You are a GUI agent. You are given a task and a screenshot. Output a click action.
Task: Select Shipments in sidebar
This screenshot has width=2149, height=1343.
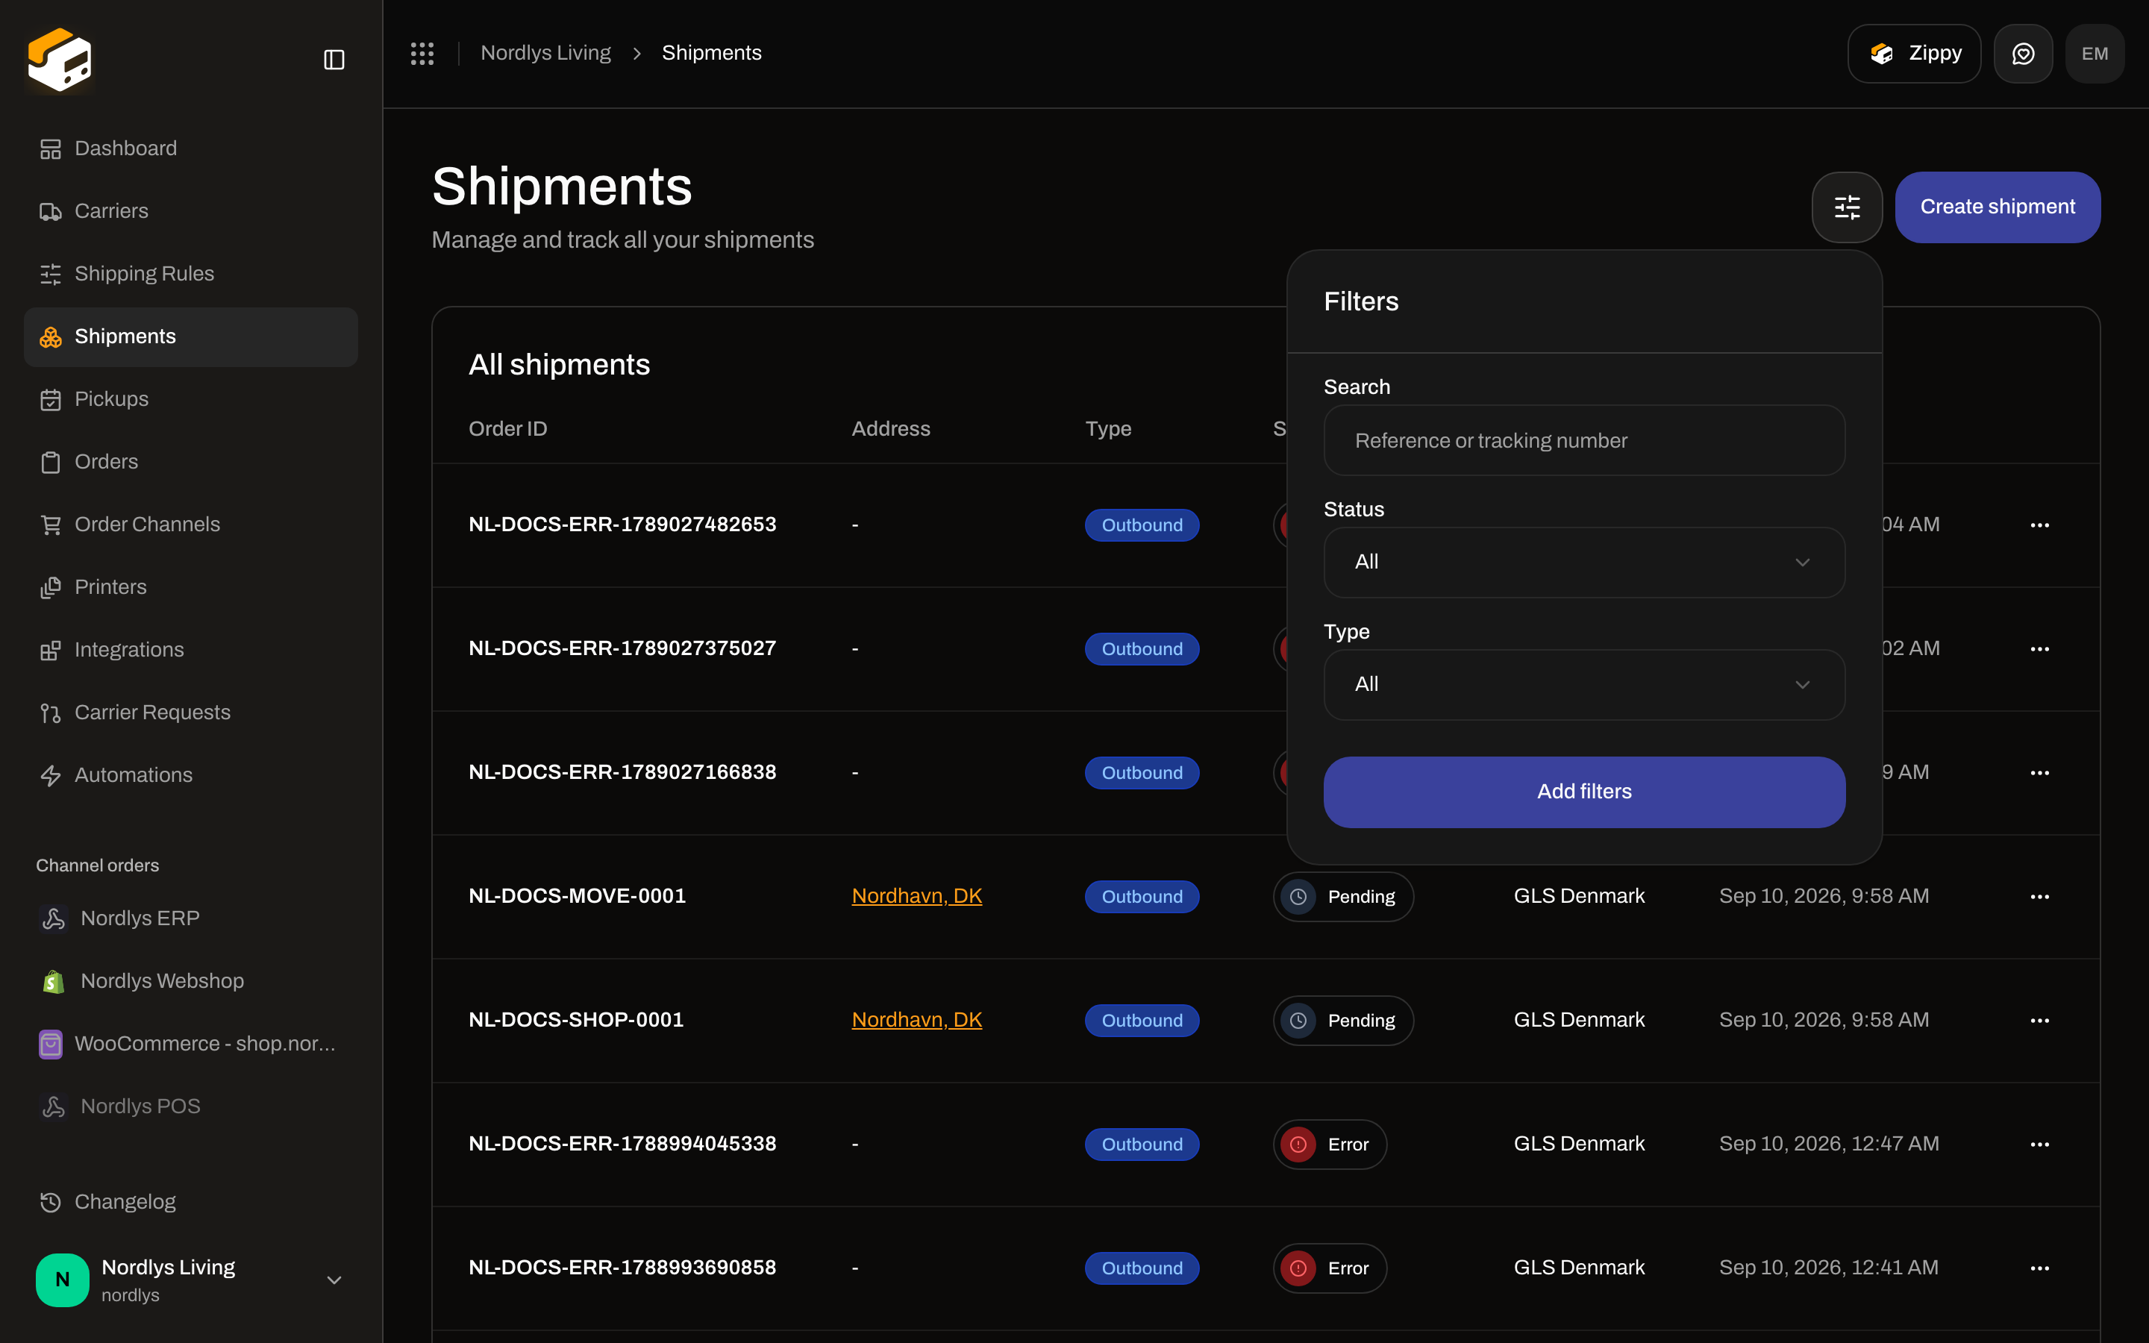pyautogui.click(x=191, y=336)
